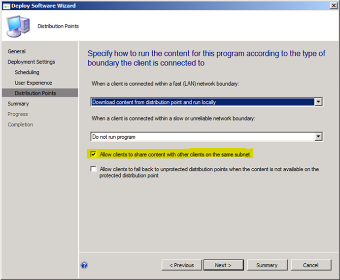Open the slow network boundary dropdown arrow
The width and height of the screenshot is (340, 280).
[x=318, y=136]
